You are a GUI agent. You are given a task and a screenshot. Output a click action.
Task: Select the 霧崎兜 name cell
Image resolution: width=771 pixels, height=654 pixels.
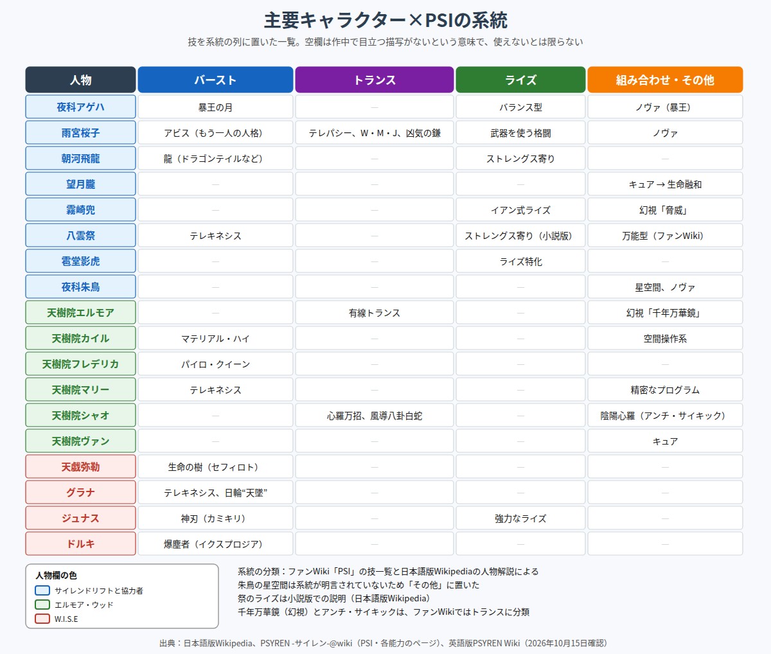pos(81,209)
